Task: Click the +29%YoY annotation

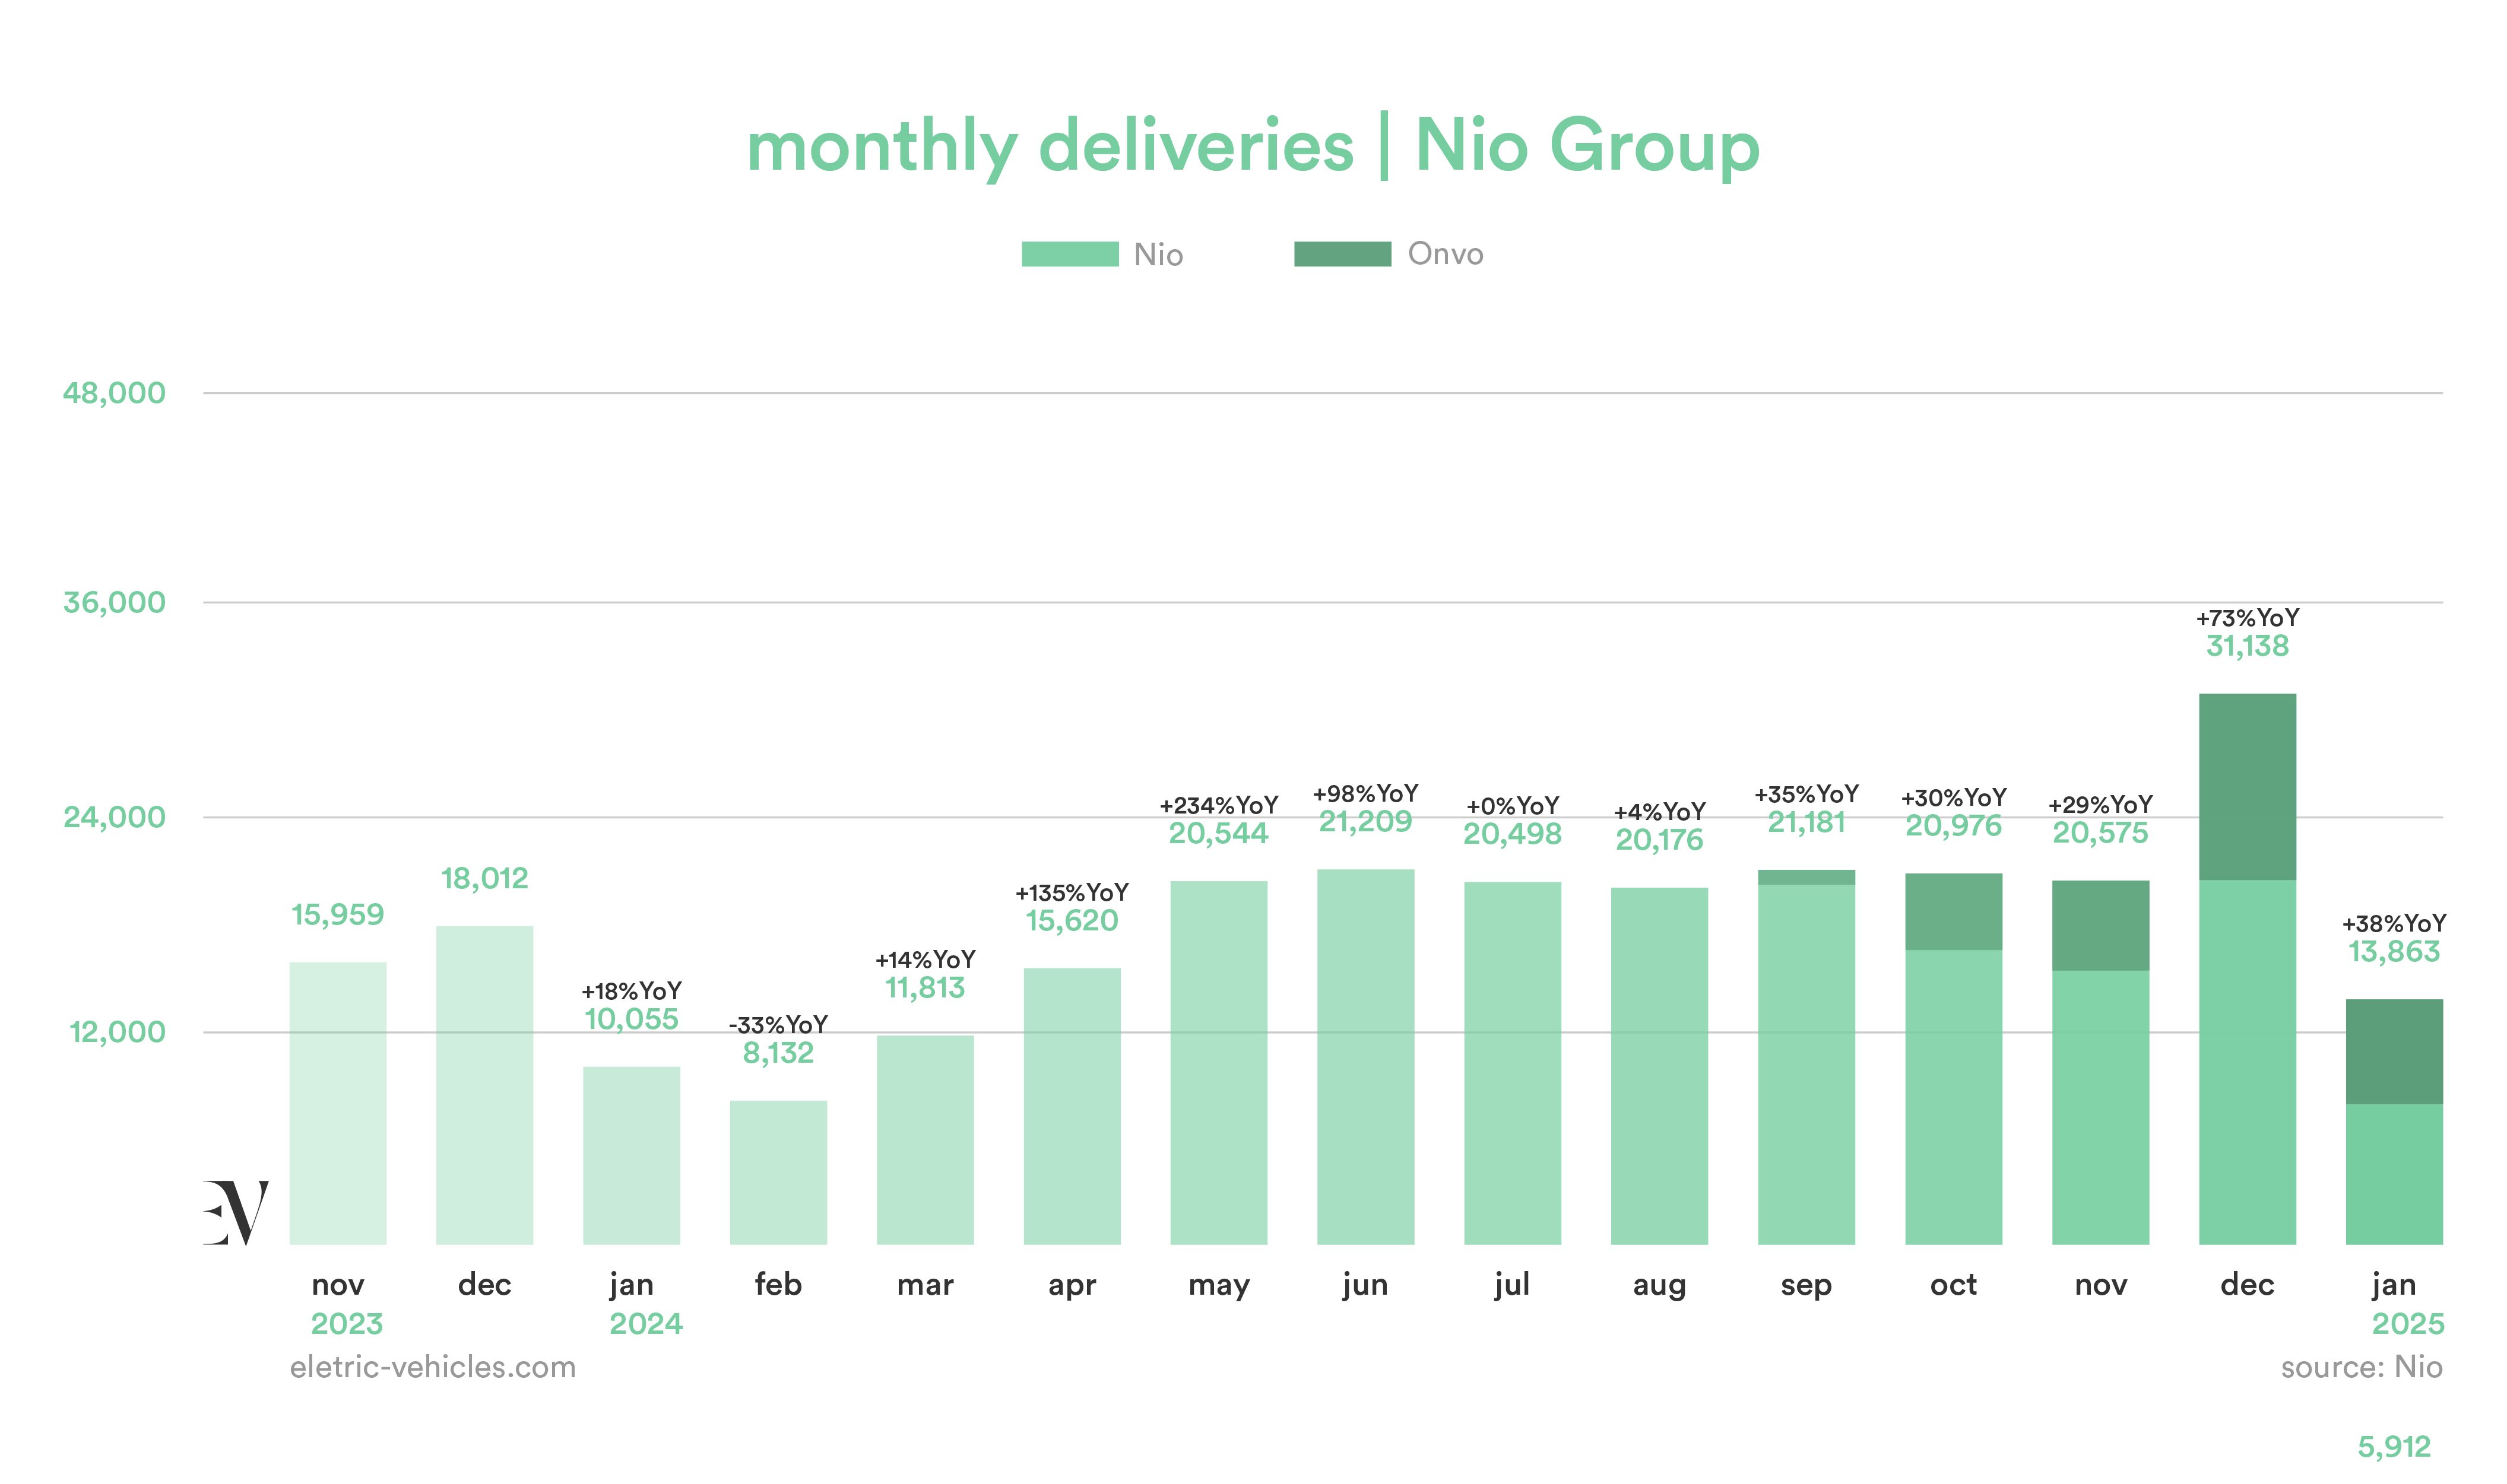Action: [2101, 805]
